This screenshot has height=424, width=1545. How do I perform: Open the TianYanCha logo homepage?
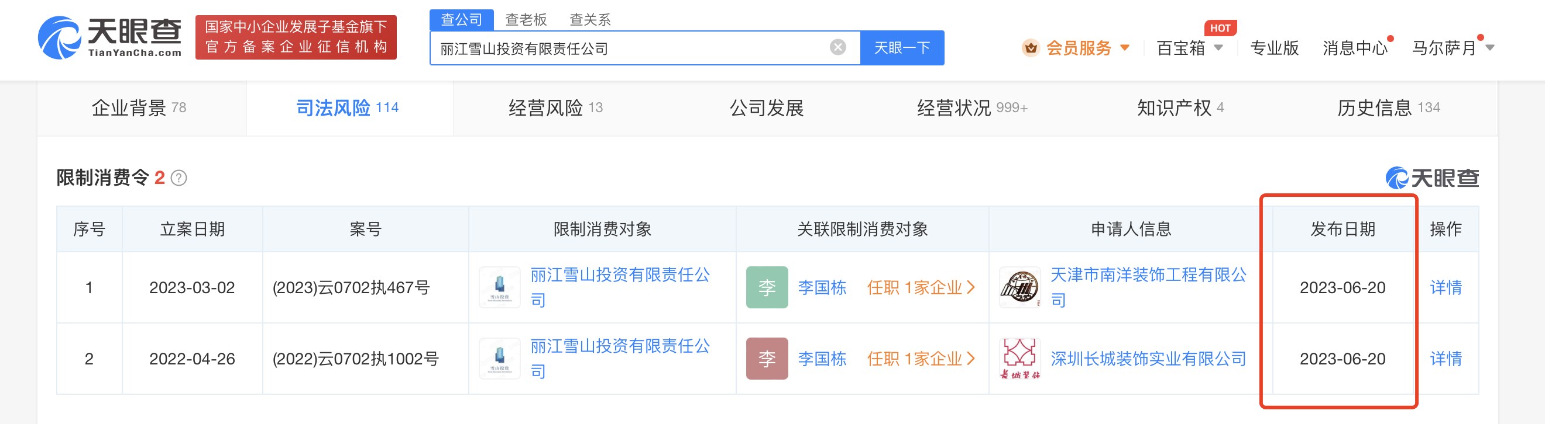(x=110, y=37)
